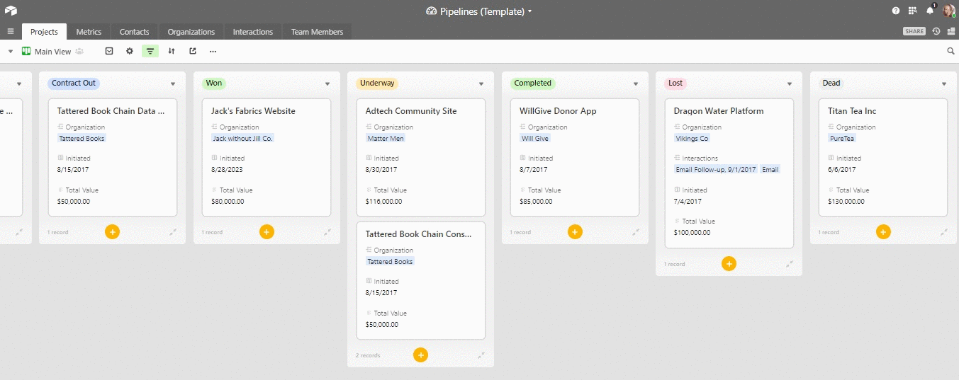This screenshot has height=380, width=959.
Task: Switch to the Metrics tab
Action: 89,32
